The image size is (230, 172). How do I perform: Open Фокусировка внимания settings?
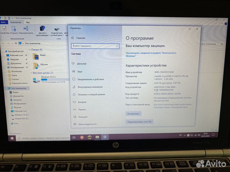pyautogui.click(x=90, y=87)
